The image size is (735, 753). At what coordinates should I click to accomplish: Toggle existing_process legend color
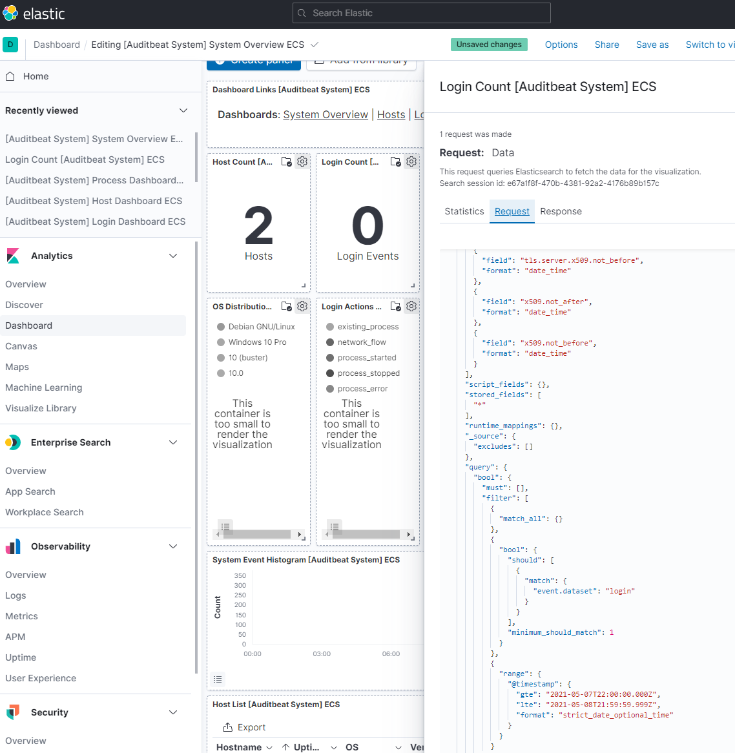(x=330, y=327)
